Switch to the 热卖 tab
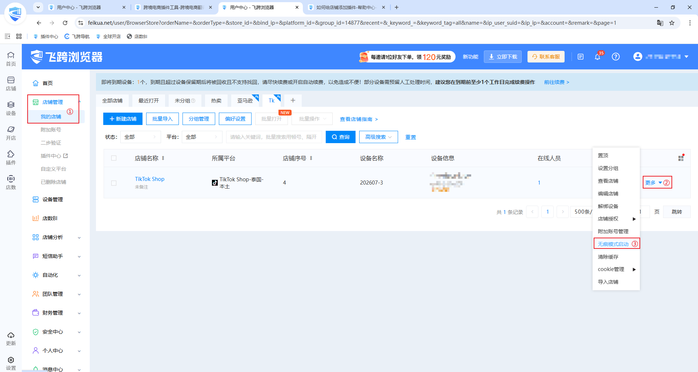Image resolution: width=698 pixels, height=372 pixels. pos(216,101)
